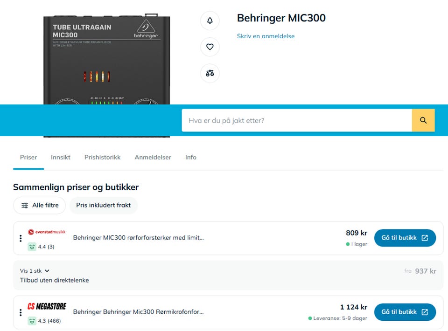Viewport: 448px width, 331px height.
Task: Open the Anmeldelser tab
Action: click(x=153, y=157)
